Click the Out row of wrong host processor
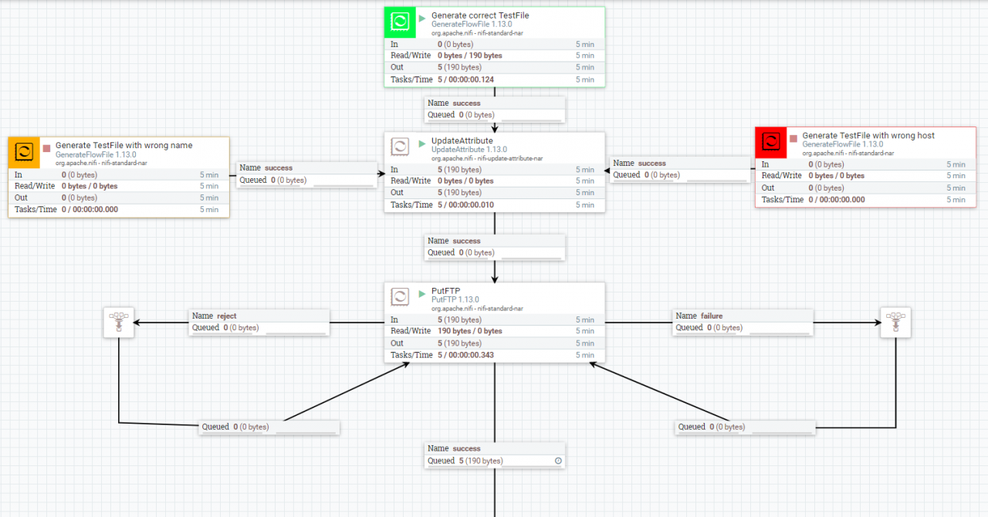The height and width of the screenshot is (517, 988). click(866, 188)
